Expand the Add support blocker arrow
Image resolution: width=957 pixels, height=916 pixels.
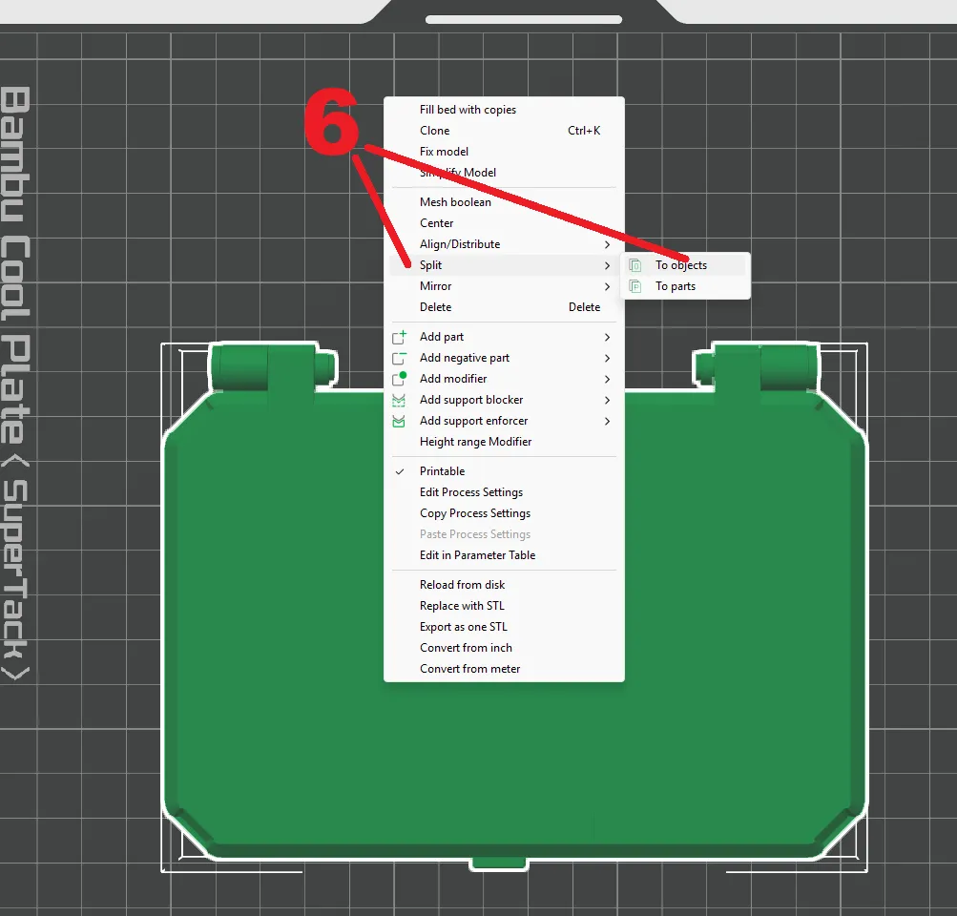point(607,401)
